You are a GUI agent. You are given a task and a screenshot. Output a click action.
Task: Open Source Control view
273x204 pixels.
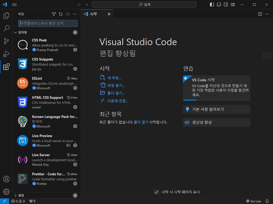tap(6, 41)
